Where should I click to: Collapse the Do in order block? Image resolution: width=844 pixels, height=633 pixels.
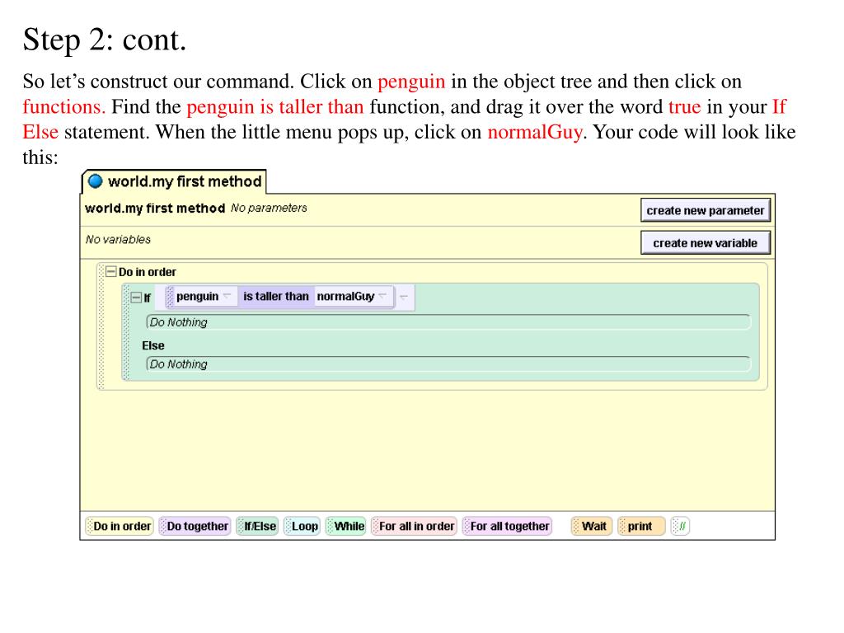click(111, 271)
